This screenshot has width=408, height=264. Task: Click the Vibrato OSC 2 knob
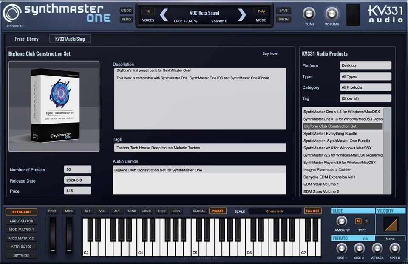click(x=359, y=249)
